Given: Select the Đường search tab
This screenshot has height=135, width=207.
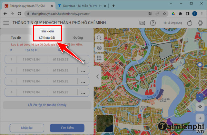Looking at the screenshot, I should coord(78,38).
